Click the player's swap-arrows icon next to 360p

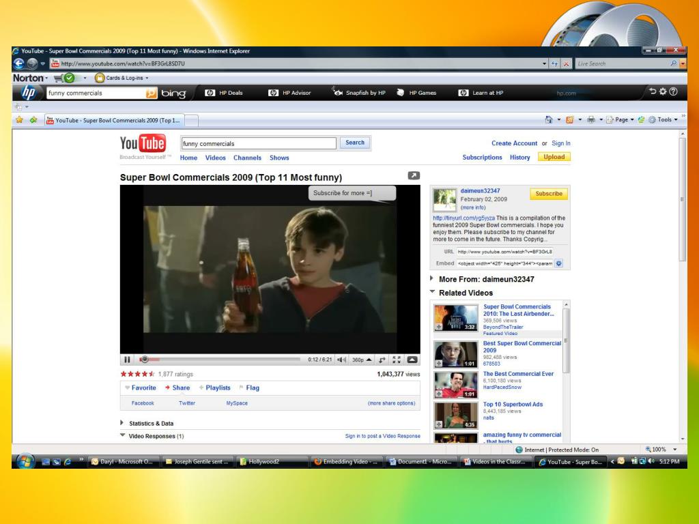pyautogui.click(x=382, y=360)
